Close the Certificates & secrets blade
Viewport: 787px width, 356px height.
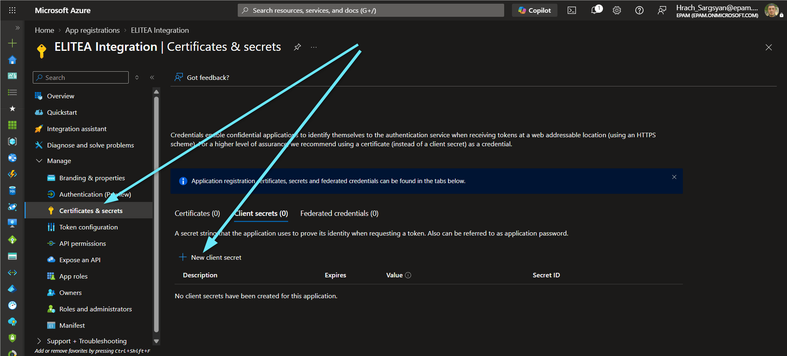769,48
